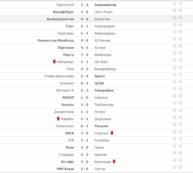193x173 pixels.
Task: Open the Гимарайнш team link
Action: tap(104, 90)
